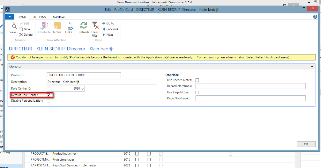The width and height of the screenshot is (321, 168).
Task: Open the Role Center ID dropdown
Action: point(83,89)
